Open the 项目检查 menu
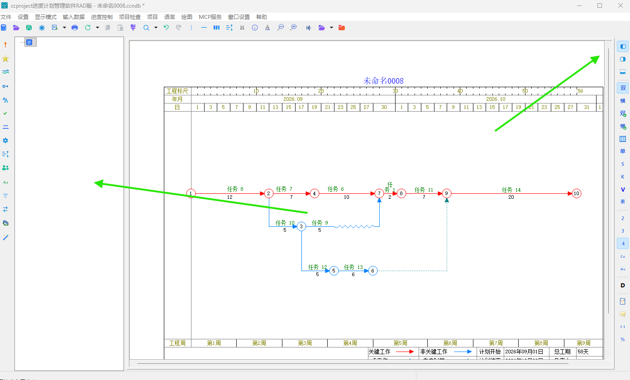The width and height of the screenshot is (630, 380). click(x=130, y=17)
